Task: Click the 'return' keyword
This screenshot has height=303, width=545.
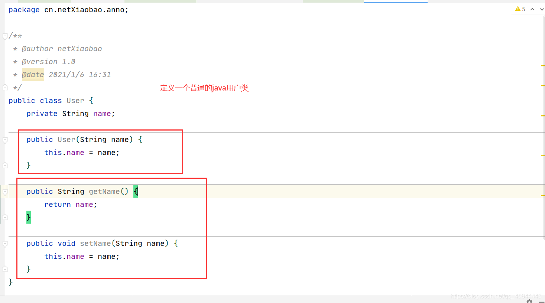Action: (57, 205)
